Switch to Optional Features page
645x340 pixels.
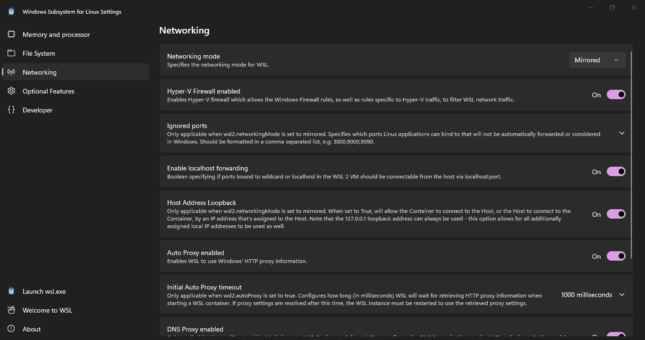click(49, 91)
